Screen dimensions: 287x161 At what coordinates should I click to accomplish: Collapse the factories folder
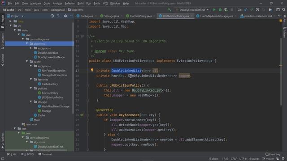click(x=31, y=80)
